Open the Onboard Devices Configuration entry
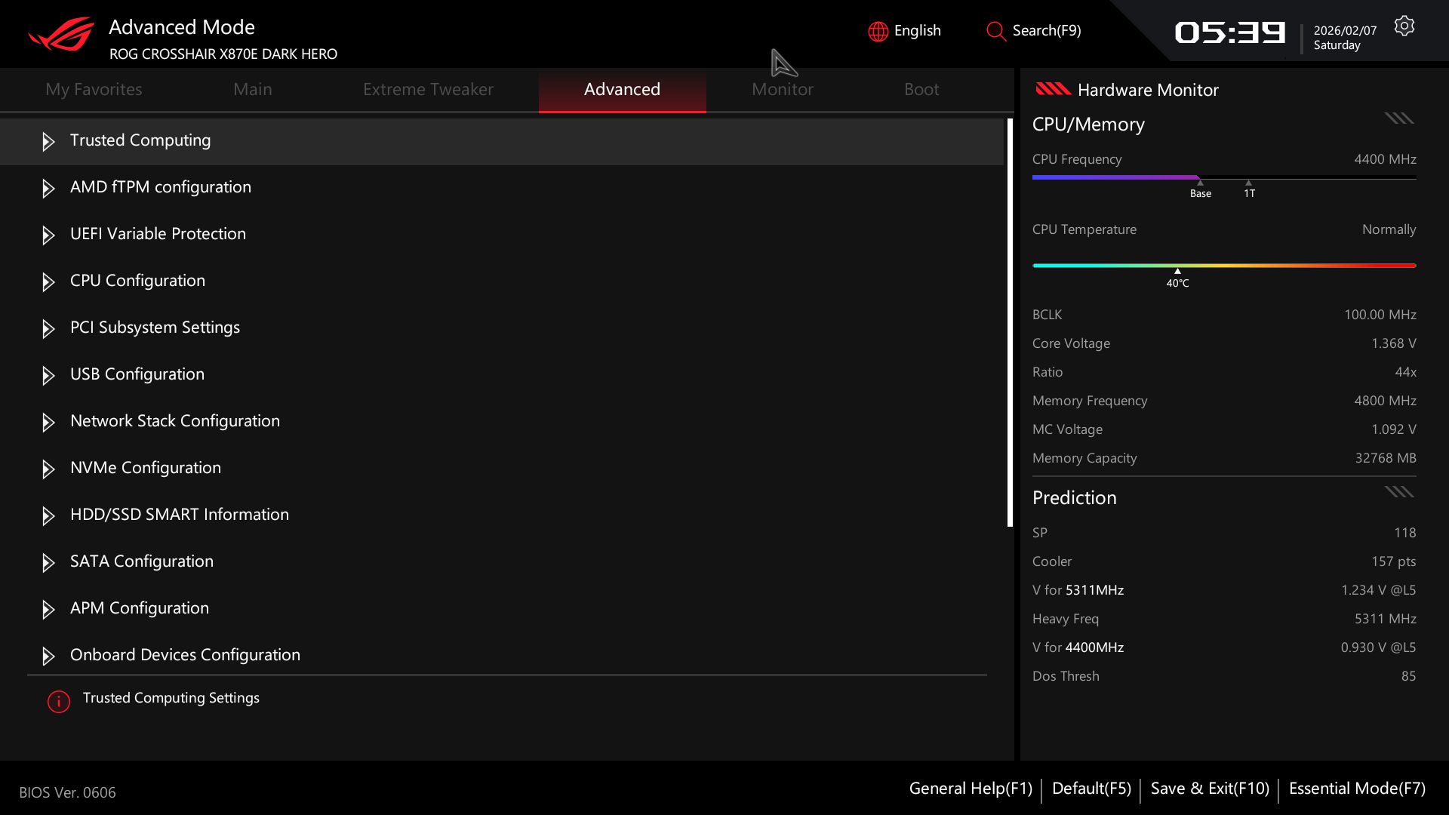This screenshot has height=815, width=1449. pos(185,654)
